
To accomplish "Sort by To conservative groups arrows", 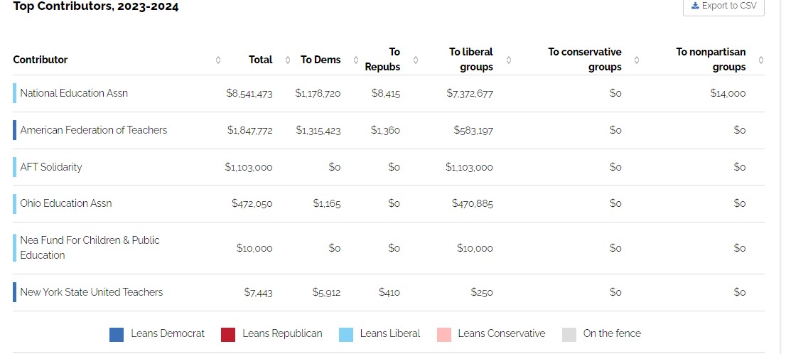I will 637,60.
